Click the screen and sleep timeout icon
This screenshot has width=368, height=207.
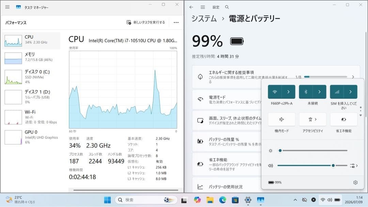click(x=200, y=120)
